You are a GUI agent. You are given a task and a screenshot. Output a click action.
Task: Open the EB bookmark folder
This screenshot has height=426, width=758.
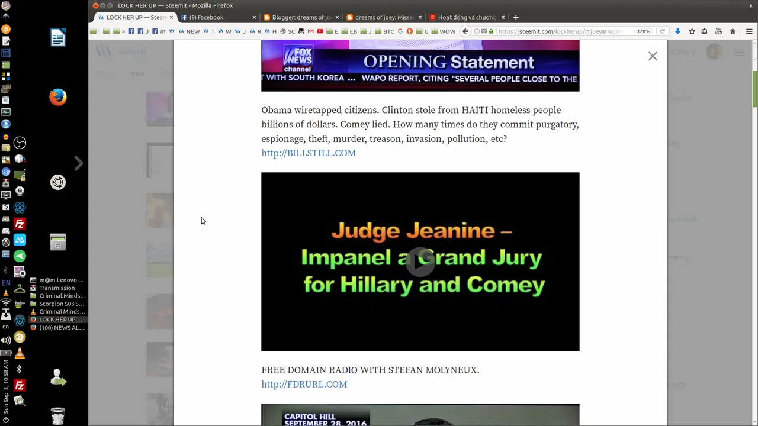click(350, 31)
